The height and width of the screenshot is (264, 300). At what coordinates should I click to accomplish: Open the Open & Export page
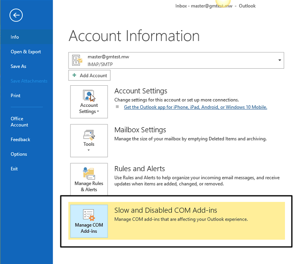26,52
